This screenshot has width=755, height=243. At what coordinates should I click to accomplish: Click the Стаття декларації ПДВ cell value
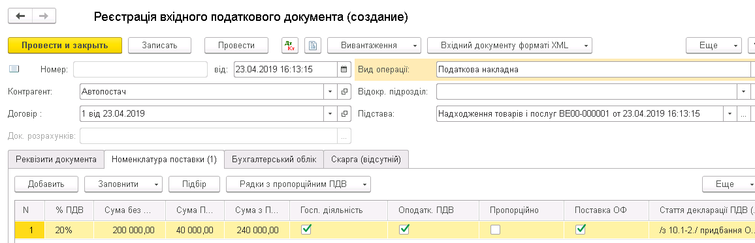[x=701, y=230]
